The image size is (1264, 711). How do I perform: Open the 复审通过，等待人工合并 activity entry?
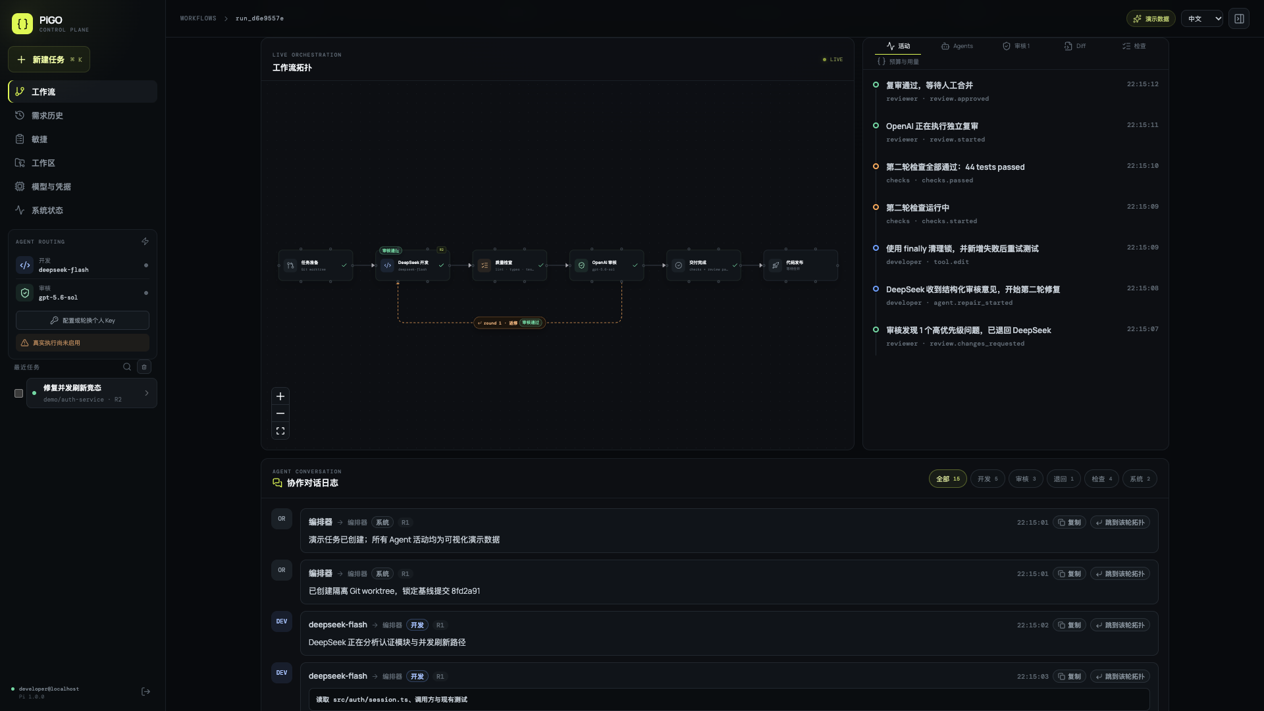[x=1015, y=91]
